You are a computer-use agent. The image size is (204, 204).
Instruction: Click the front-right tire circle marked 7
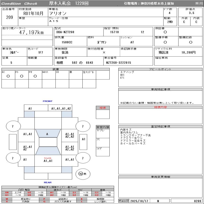83,126
